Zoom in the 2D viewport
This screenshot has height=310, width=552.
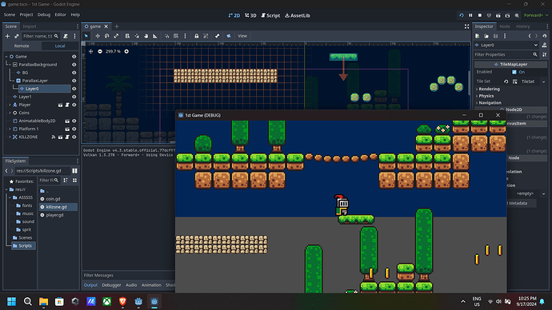point(126,51)
